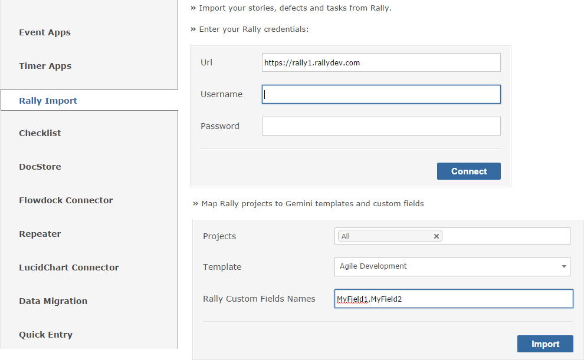Click 'Rally Custom Fields Names' label
Screen dimensions: 584x360
[x=259, y=299]
